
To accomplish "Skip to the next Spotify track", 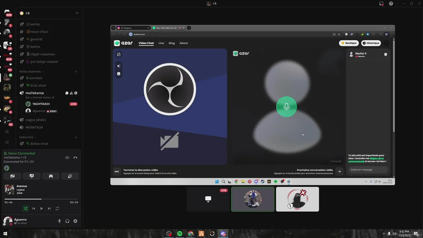I will [x=49, y=209].
